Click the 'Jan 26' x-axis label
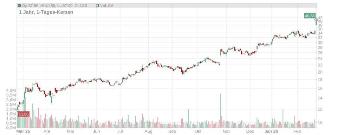This screenshot has width=339, height=135. tap(271, 131)
